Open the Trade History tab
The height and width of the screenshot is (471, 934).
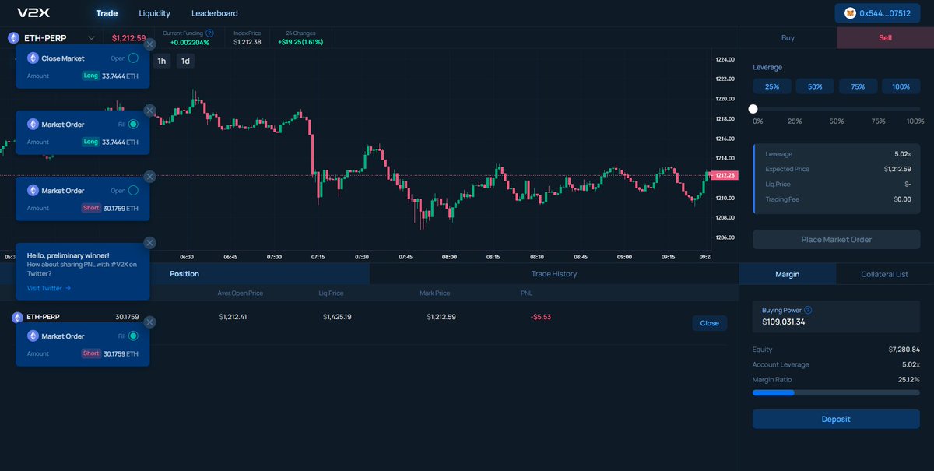point(554,274)
